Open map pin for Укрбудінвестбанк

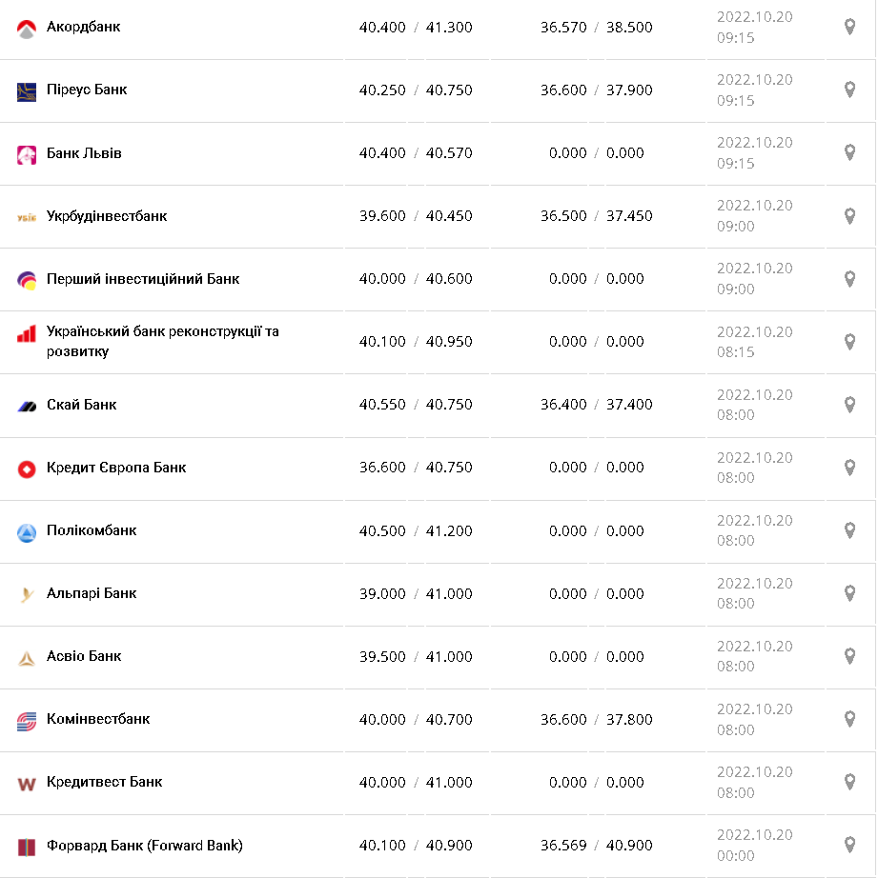coord(849,216)
